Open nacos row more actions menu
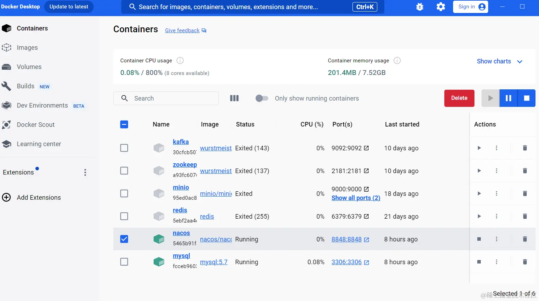 pyautogui.click(x=497, y=239)
